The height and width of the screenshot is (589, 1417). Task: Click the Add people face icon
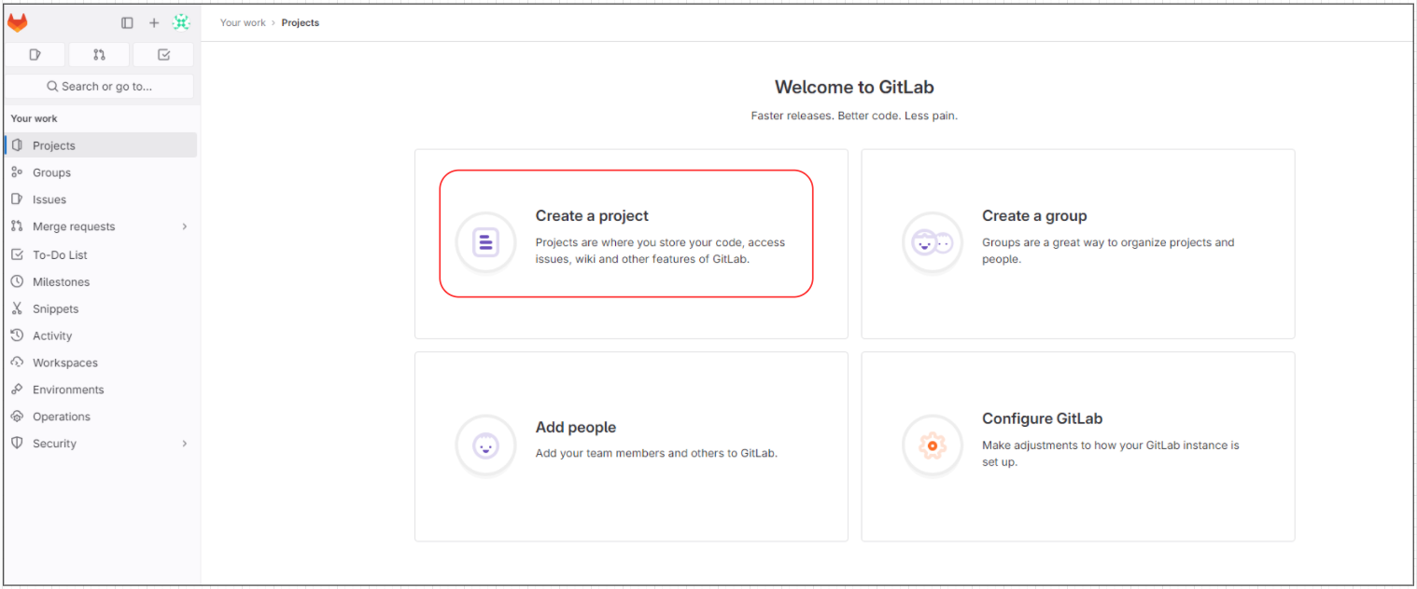[x=485, y=445]
